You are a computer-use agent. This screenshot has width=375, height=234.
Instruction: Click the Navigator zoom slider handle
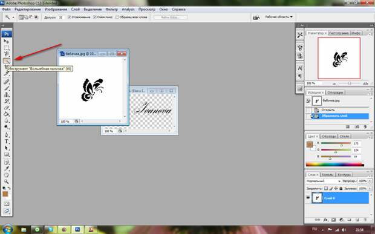350,83
